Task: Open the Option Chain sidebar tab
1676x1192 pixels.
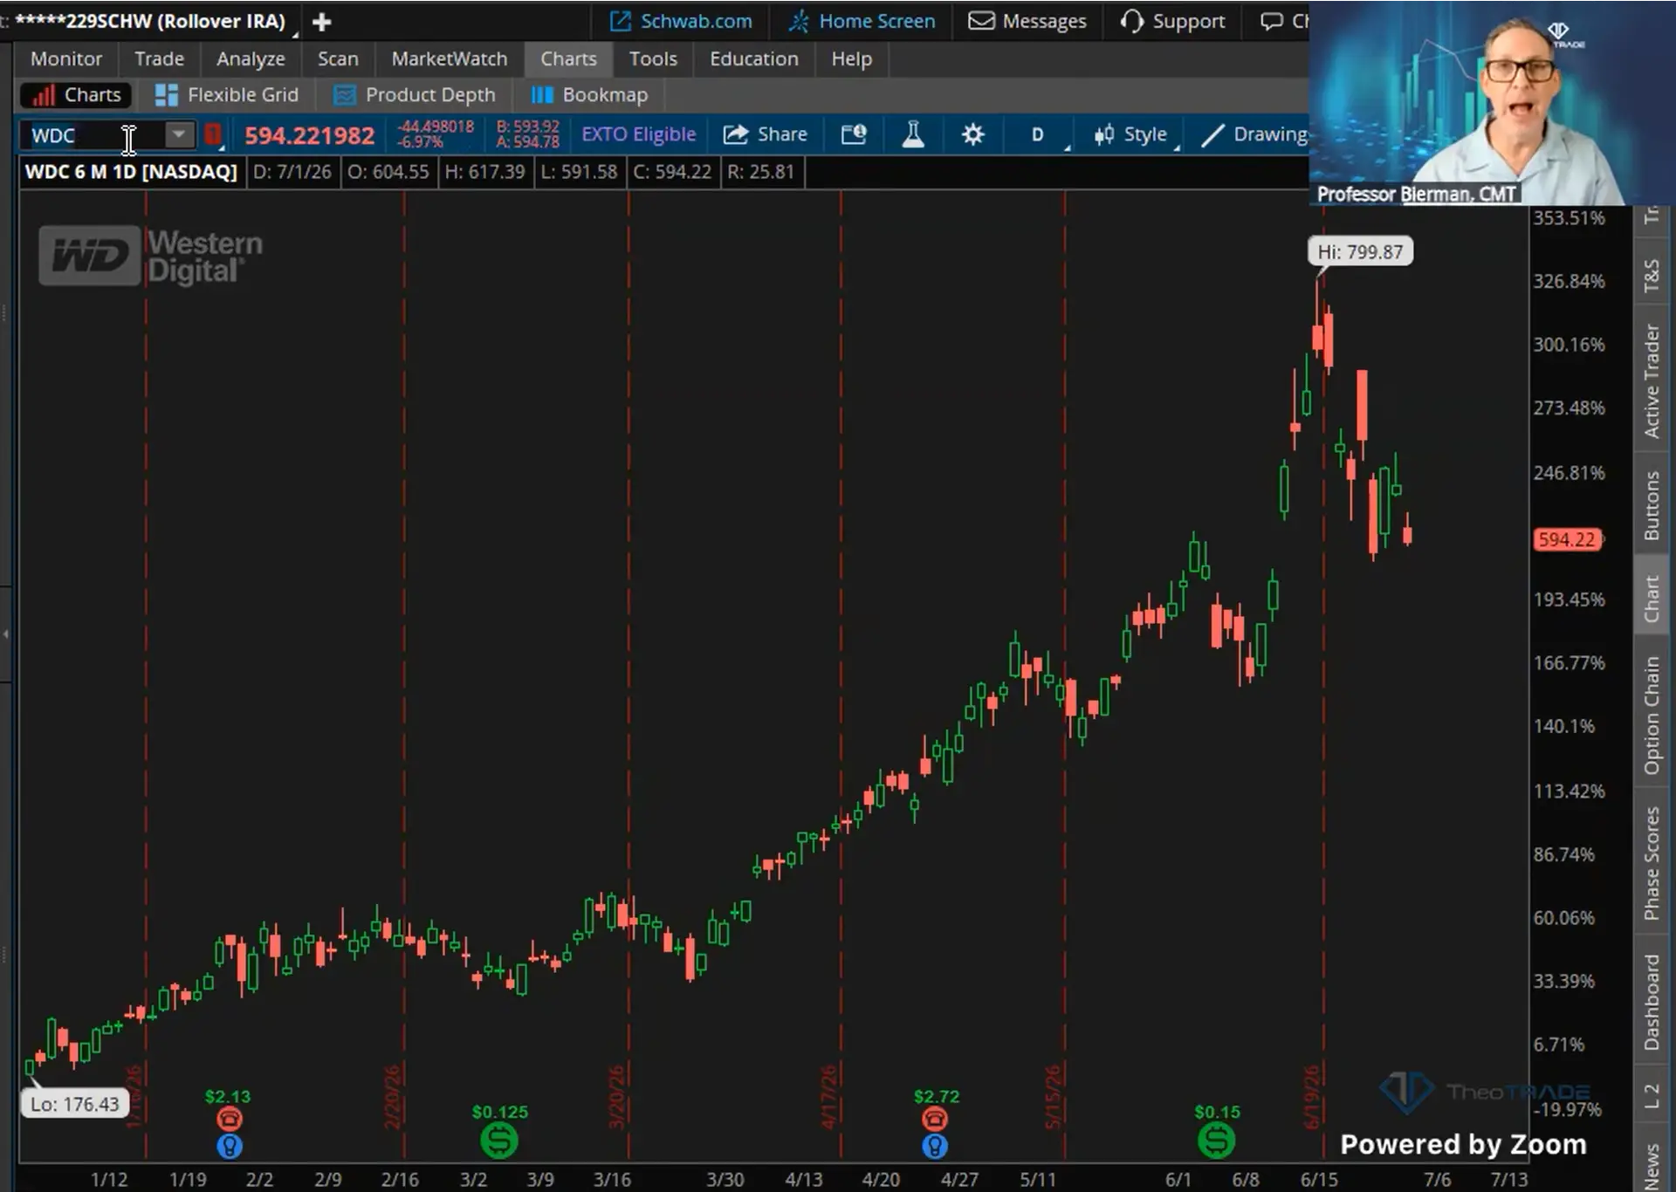Action: point(1652,716)
